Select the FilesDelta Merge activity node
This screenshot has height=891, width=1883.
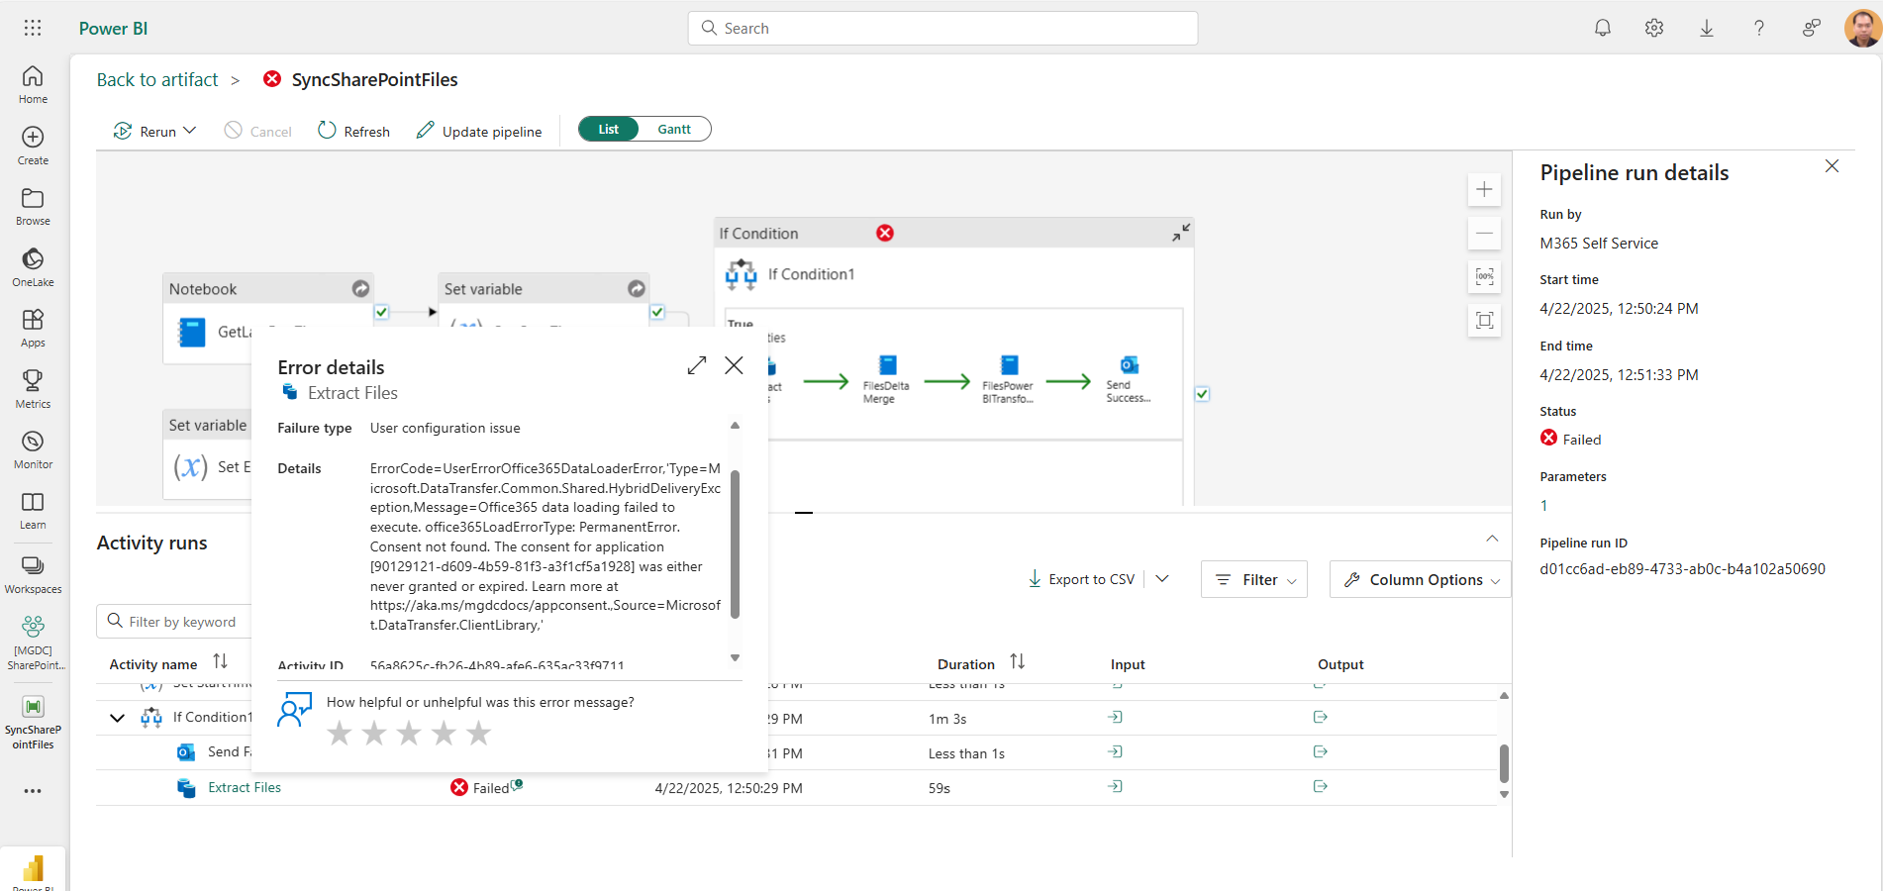coord(886,380)
